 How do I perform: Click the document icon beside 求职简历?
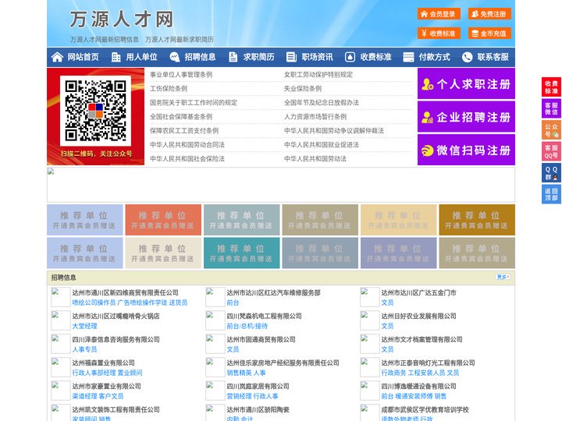click(x=233, y=57)
